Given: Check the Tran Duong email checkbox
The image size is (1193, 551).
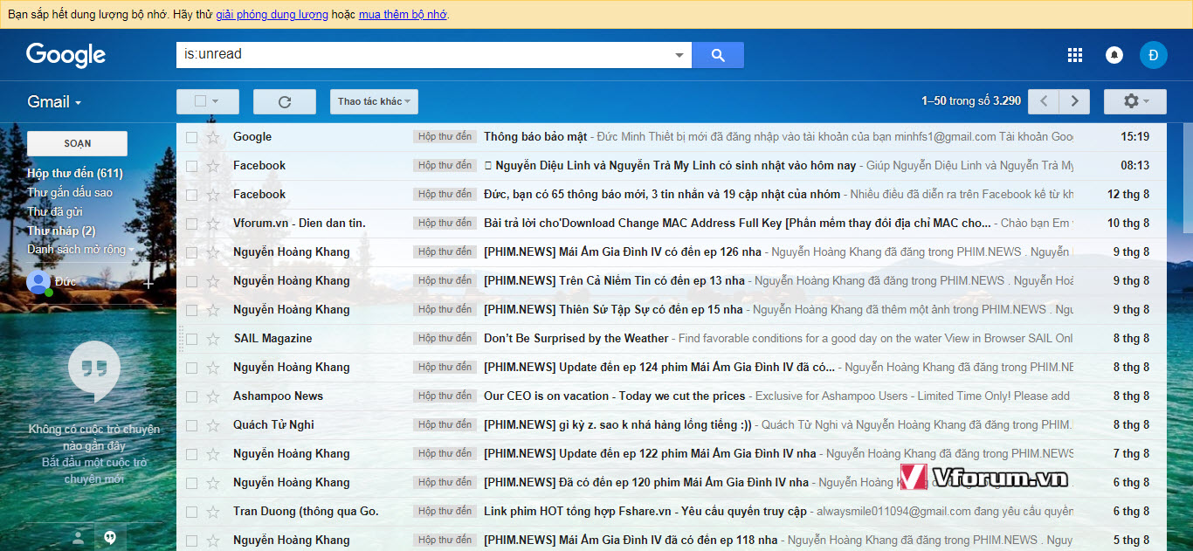Looking at the screenshot, I should (x=191, y=512).
